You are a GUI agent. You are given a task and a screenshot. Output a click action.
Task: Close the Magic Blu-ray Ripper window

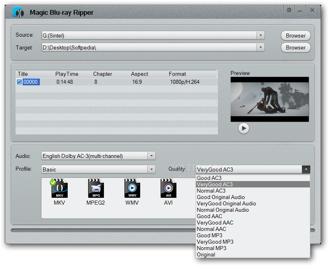pyautogui.click(x=312, y=10)
